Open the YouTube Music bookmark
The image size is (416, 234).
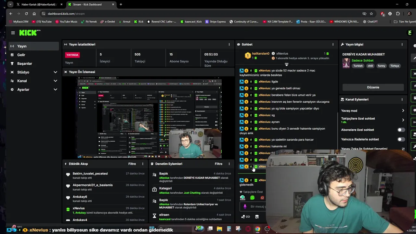click(66, 22)
